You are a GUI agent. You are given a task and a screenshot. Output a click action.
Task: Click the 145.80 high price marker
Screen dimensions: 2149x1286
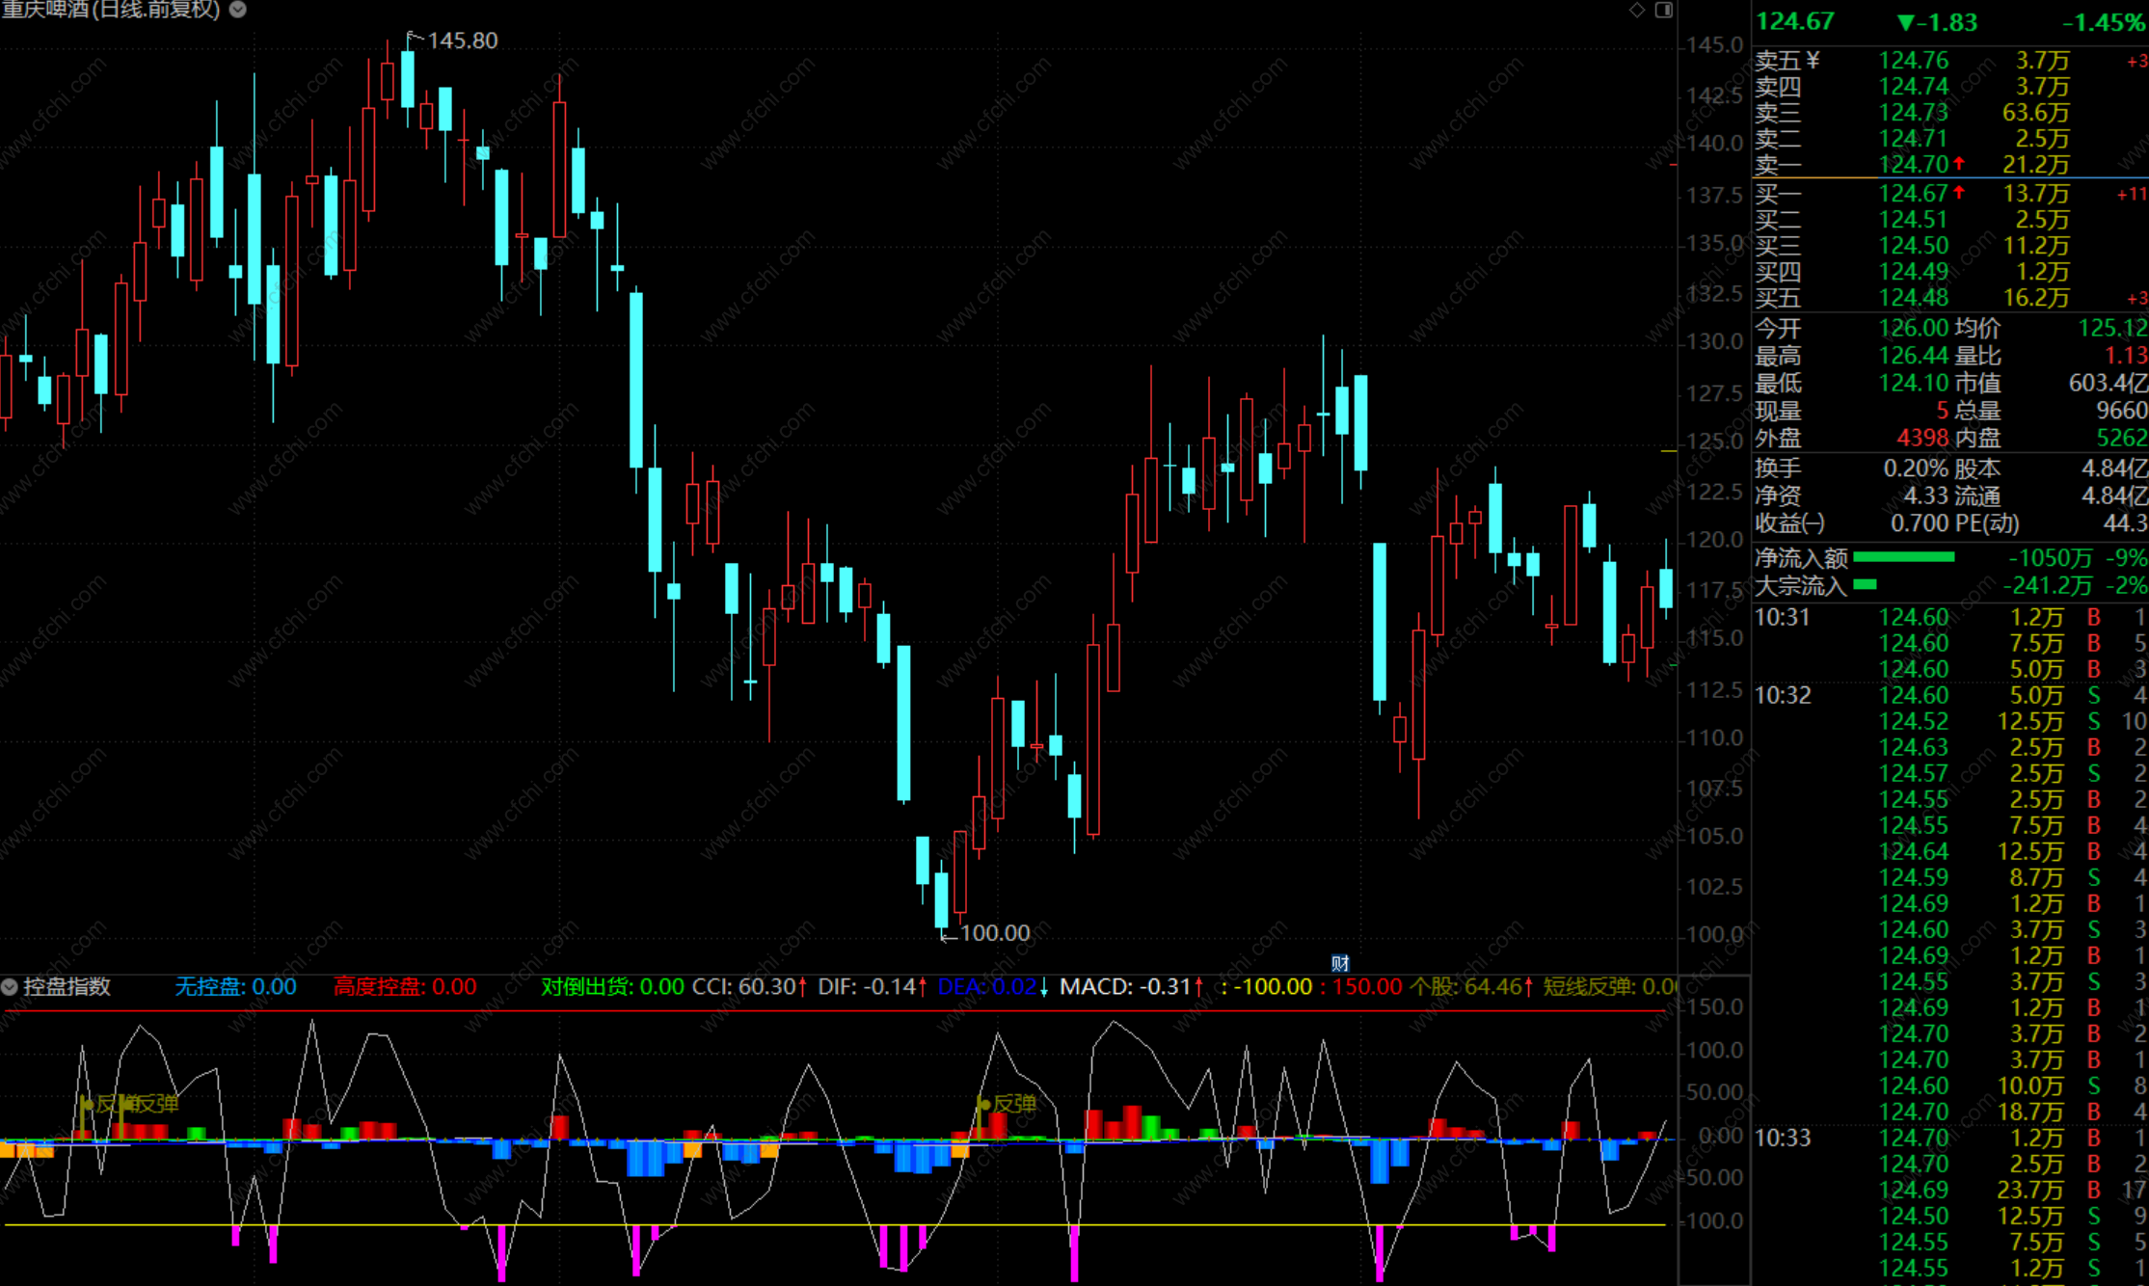[x=461, y=40]
